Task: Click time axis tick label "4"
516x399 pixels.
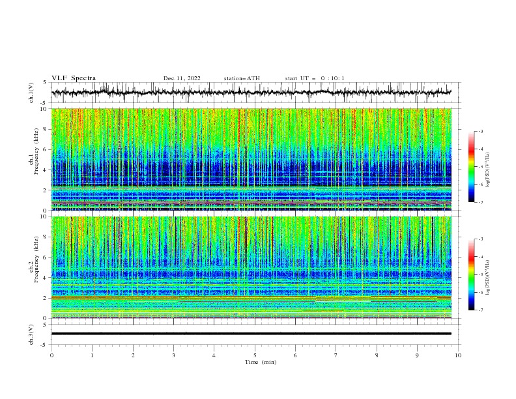Action: [214, 355]
